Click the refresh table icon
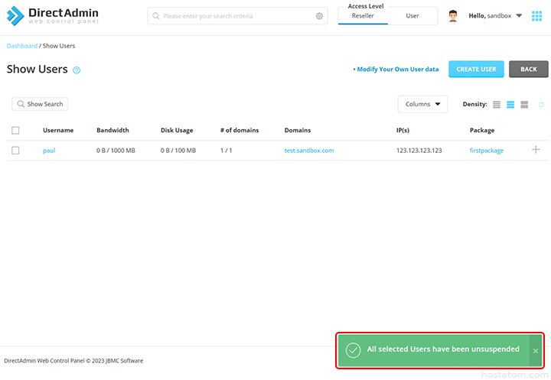This screenshot has width=551, height=380. coord(541,105)
